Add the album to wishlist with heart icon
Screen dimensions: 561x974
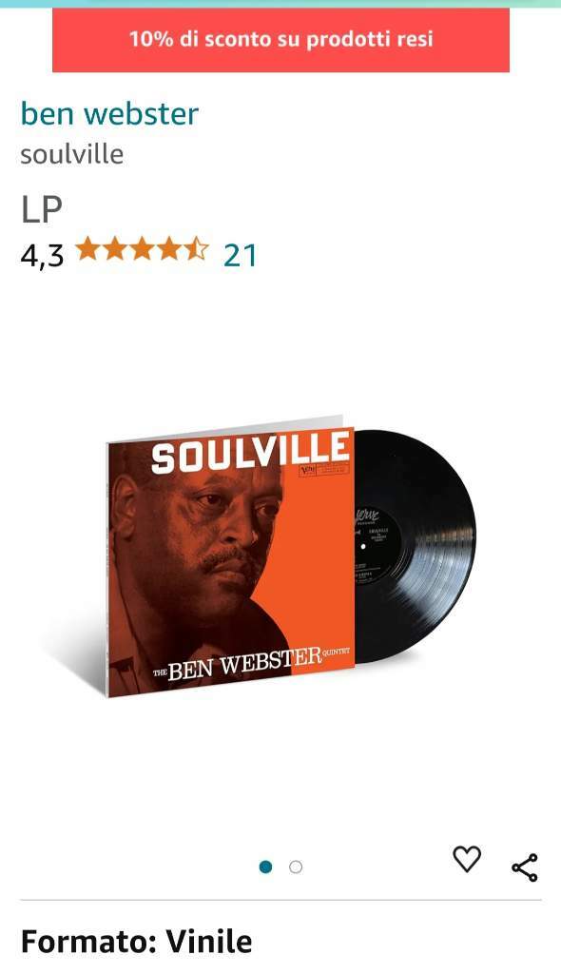click(467, 859)
